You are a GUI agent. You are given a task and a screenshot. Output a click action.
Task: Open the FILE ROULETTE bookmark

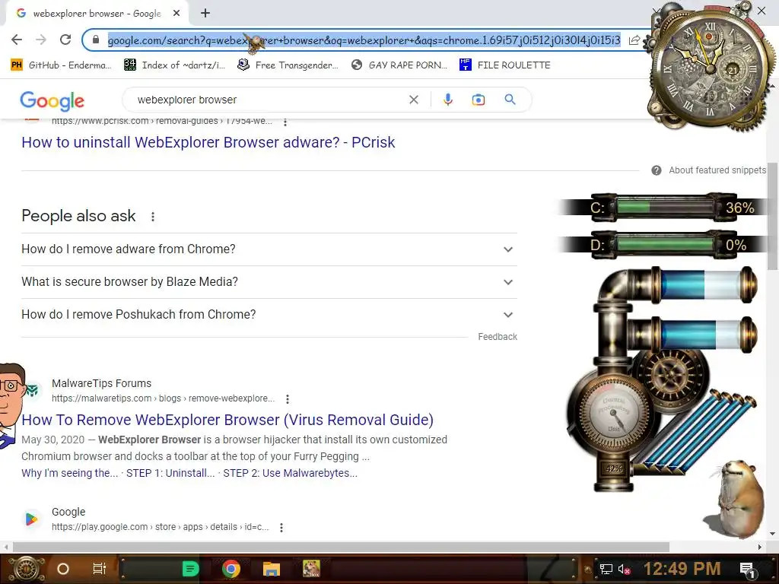coord(505,65)
